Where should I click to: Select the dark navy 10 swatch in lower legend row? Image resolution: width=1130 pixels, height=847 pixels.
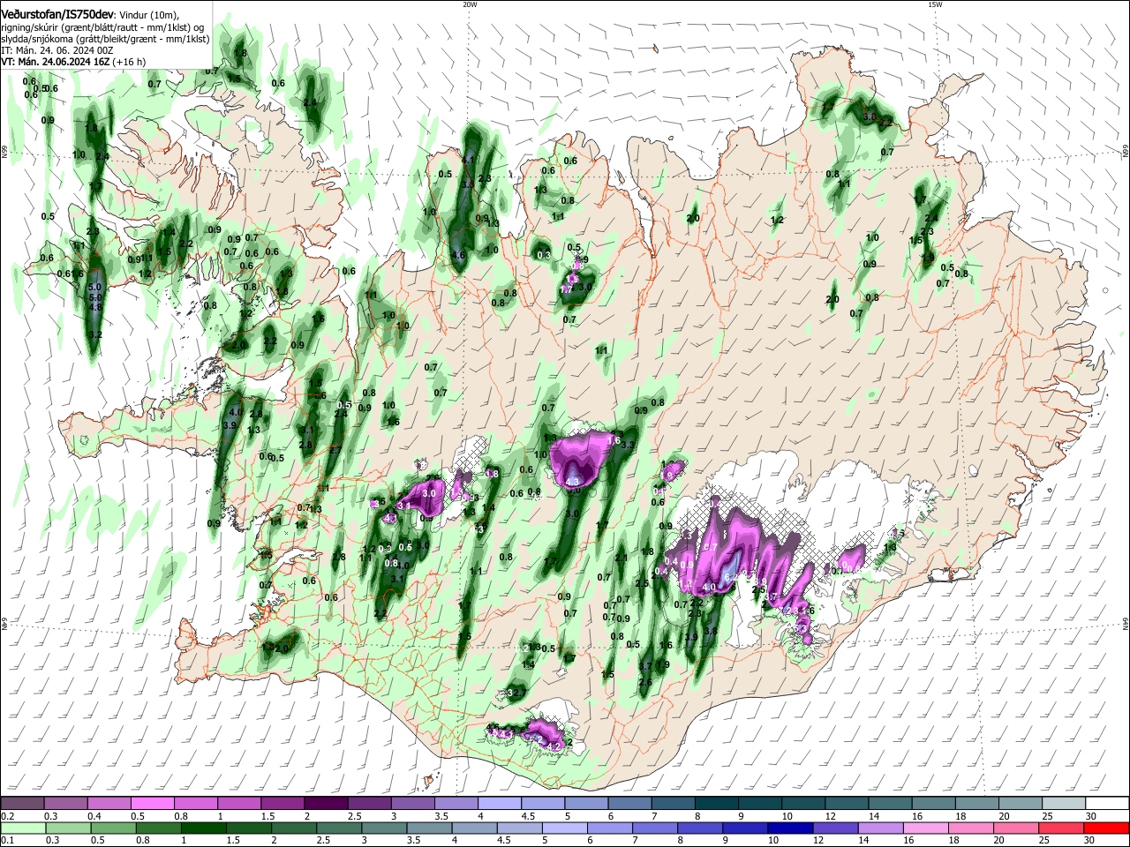[789, 828]
